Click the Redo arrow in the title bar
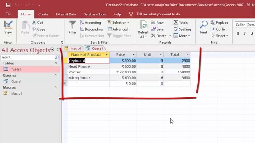 click(x=28, y=5)
